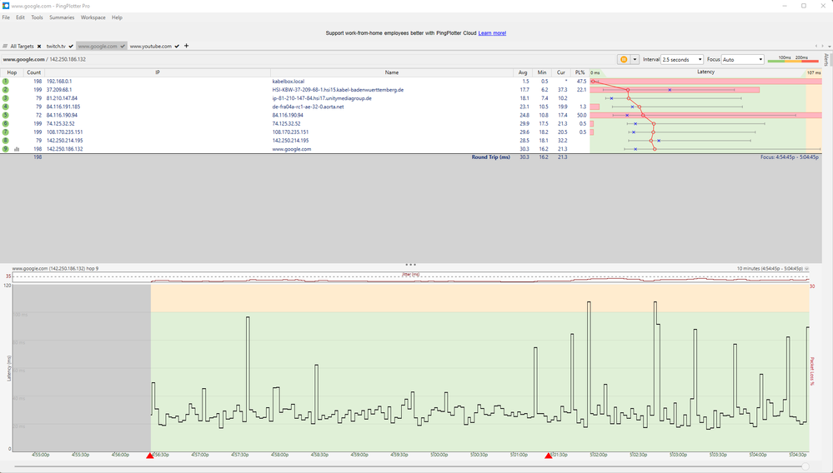The height and width of the screenshot is (473, 833).
Task: Click the 107 ms graph scale label
Action: pyautogui.click(x=813, y=72)
